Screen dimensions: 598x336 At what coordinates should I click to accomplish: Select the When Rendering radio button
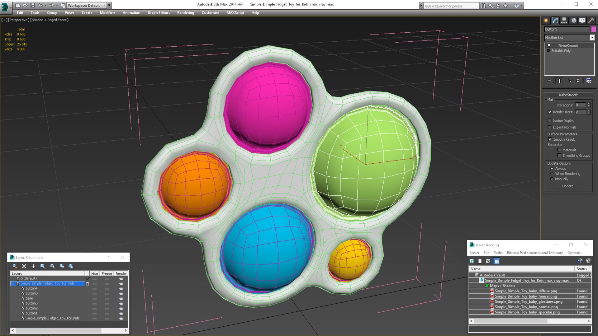pyautogui.click(x=552, y=174)
